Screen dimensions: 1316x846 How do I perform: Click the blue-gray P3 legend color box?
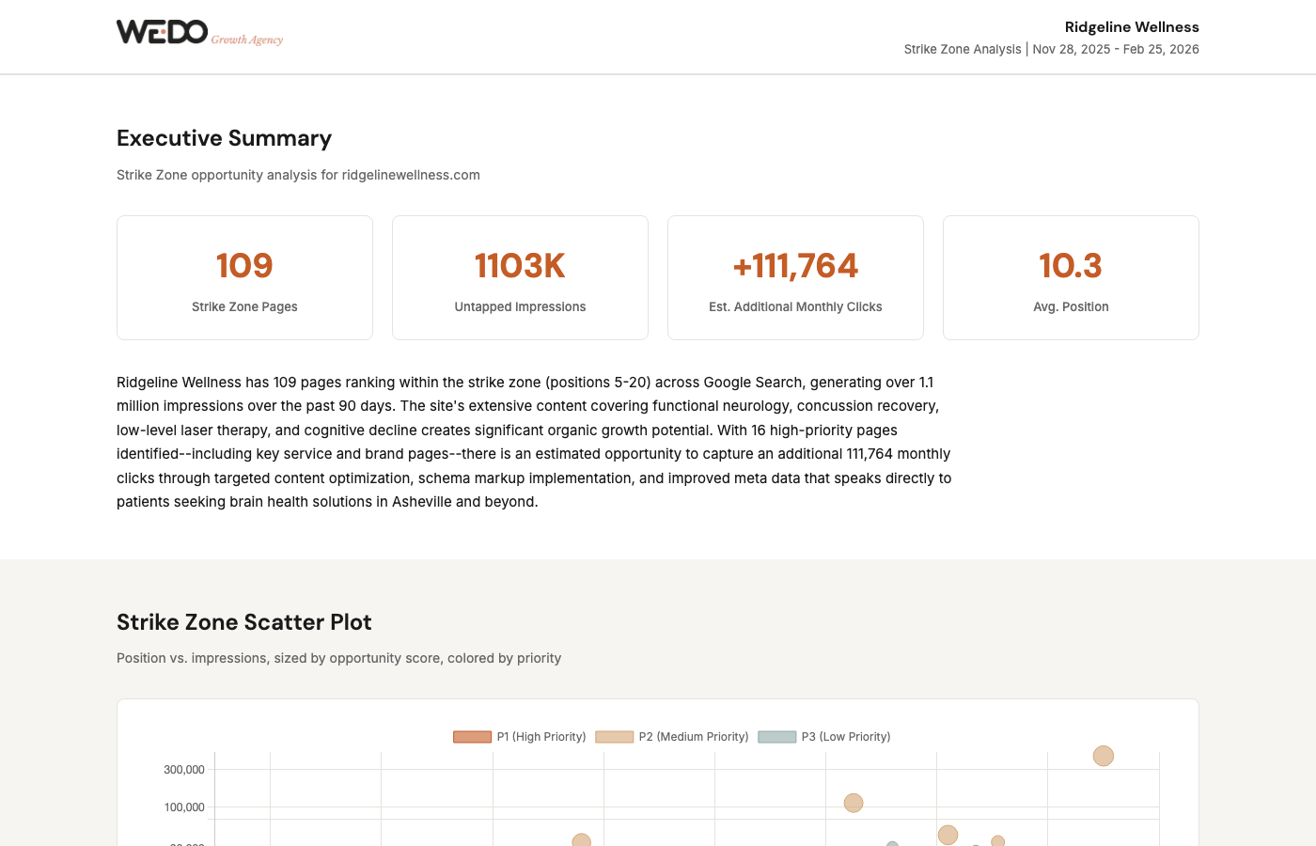(776, 737)
